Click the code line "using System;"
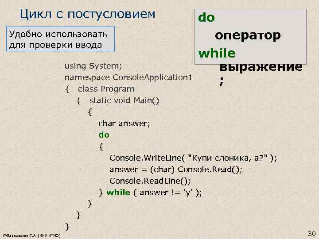 tap(93, 66)
